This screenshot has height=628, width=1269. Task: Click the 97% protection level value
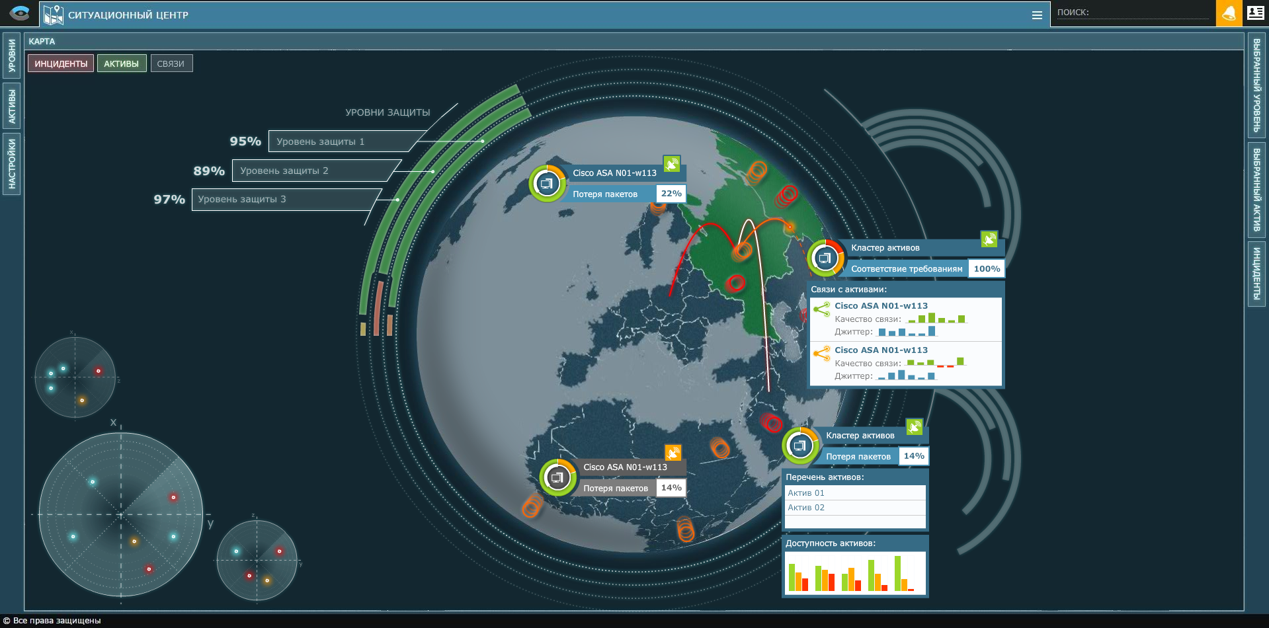pyautogui.click(x=169, y=200)
